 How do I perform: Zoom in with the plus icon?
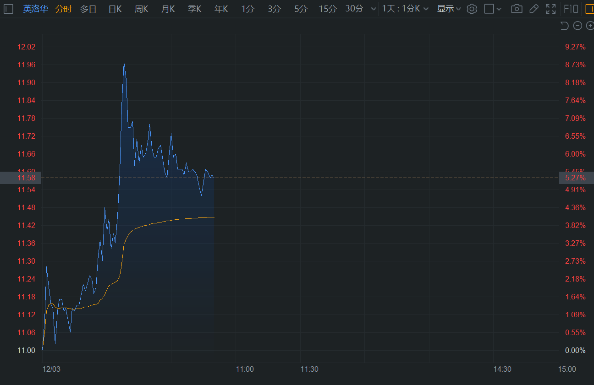tap(590, 26)
